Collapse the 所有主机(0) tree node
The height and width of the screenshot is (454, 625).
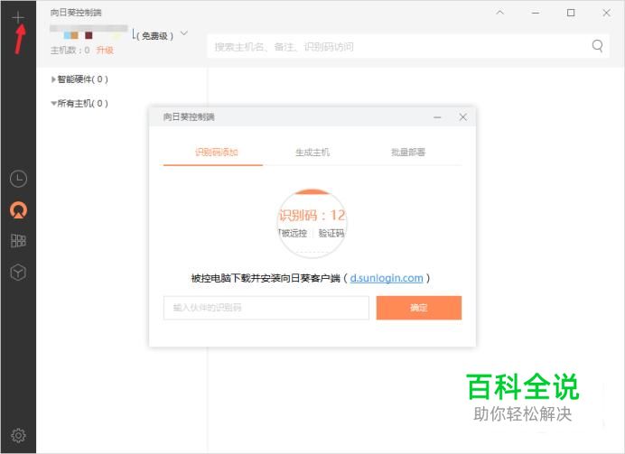click(x=53, y=104)
